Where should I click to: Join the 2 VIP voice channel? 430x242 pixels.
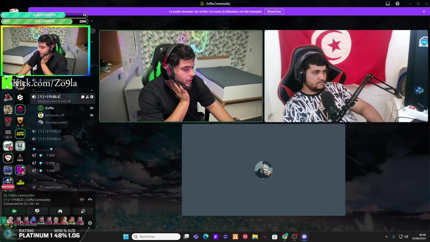[62, 163]
